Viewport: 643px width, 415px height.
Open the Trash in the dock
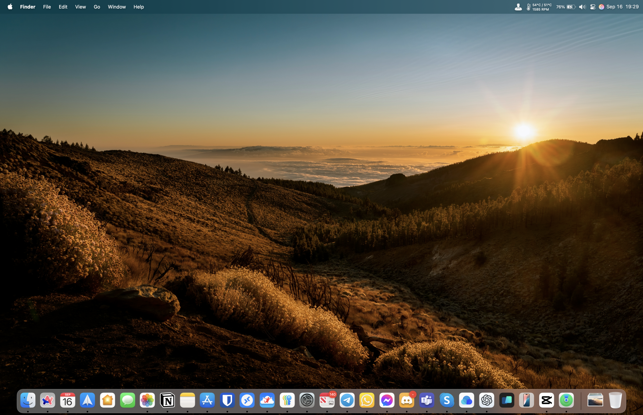pos(615,400)
